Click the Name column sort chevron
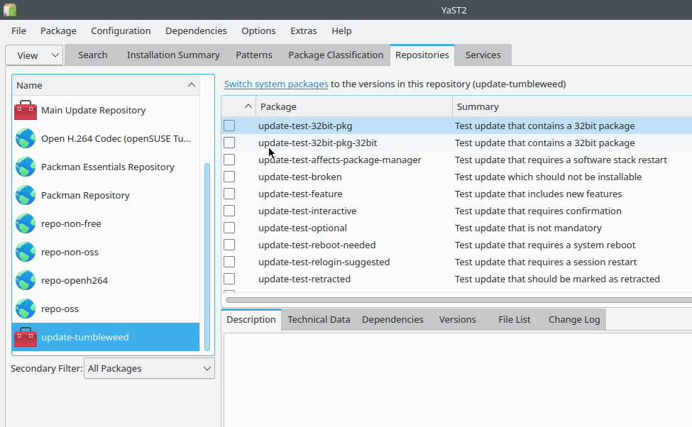692x427 pixels. (x=191, y=85)
